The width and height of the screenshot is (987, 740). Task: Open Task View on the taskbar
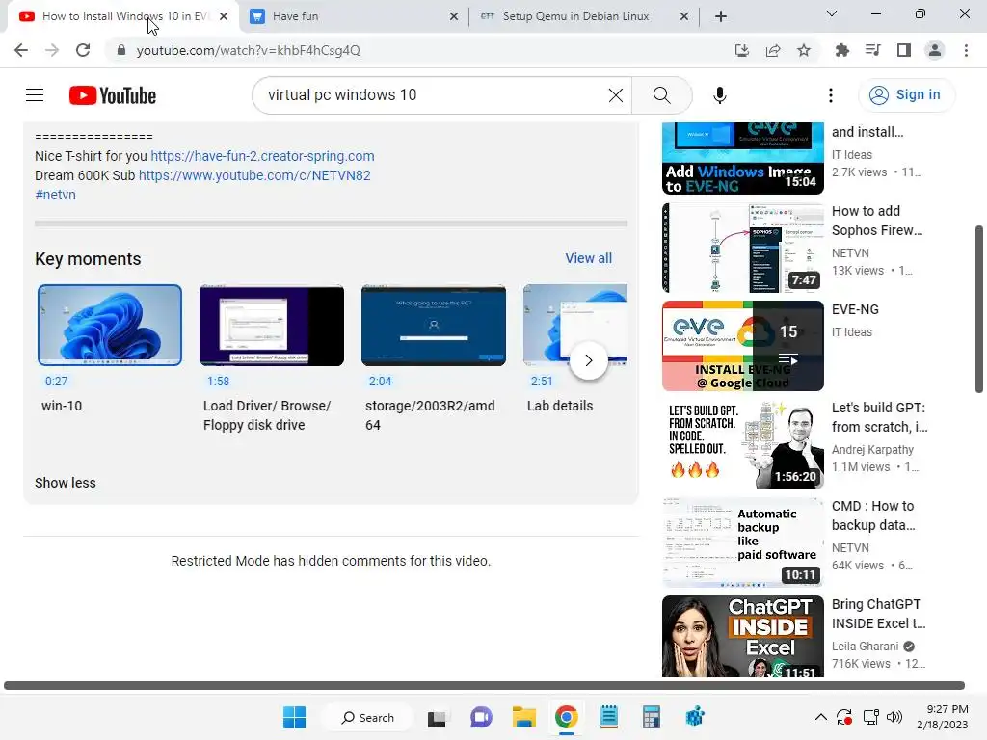click(x=438, y=717)
